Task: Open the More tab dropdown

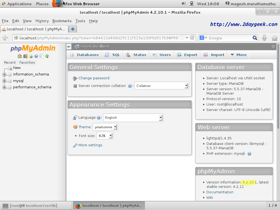Action: [x=238, y=55]
